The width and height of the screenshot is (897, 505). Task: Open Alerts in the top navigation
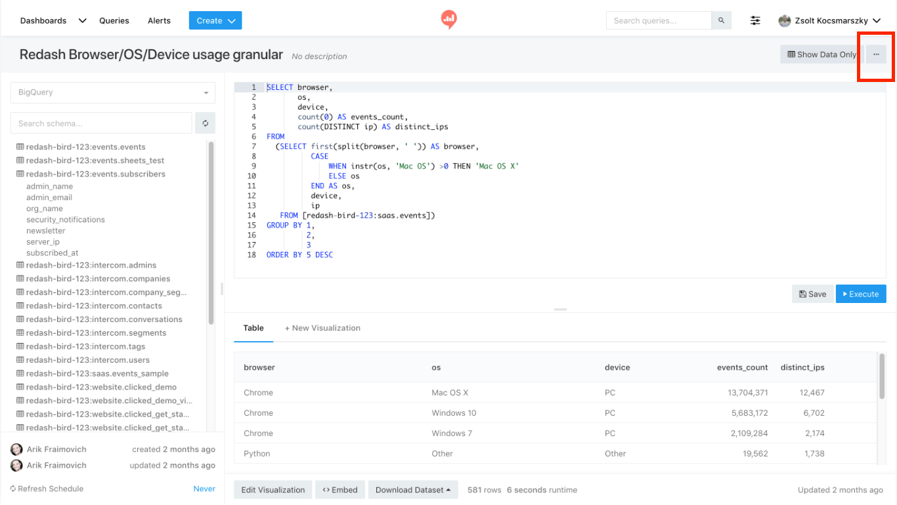coord(159,21)
